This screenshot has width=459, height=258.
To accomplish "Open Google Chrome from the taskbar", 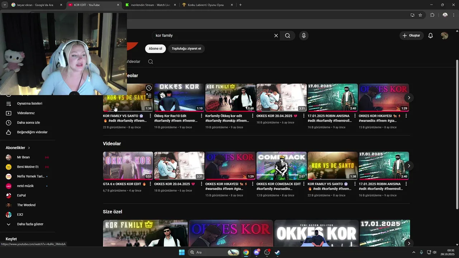I will coord(246,252).
